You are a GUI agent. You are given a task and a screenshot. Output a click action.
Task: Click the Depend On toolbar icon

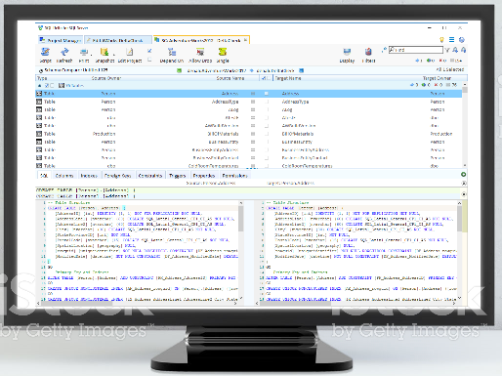(172, 52)
